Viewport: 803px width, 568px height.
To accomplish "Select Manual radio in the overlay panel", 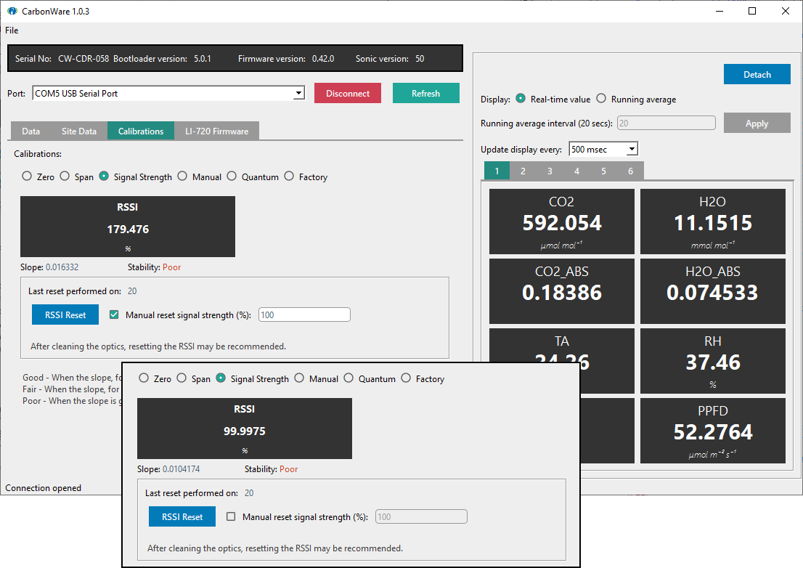I will (299, 378).
